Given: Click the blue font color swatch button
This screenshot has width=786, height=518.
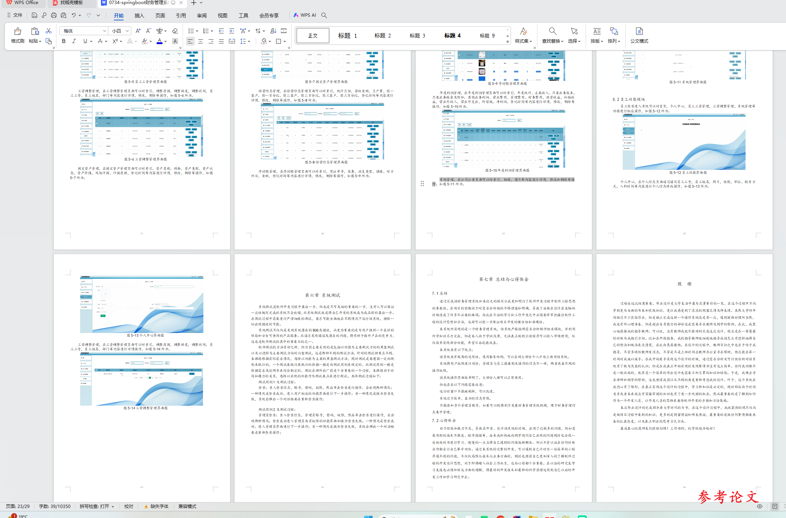Looking at the screenshot, I should tap(160, 41).
